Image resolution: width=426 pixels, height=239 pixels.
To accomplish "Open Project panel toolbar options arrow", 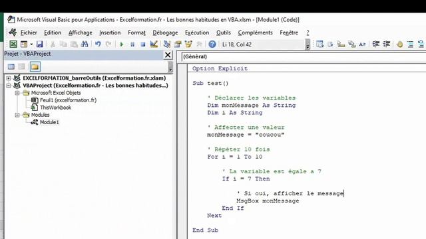I will pos(170,67).
